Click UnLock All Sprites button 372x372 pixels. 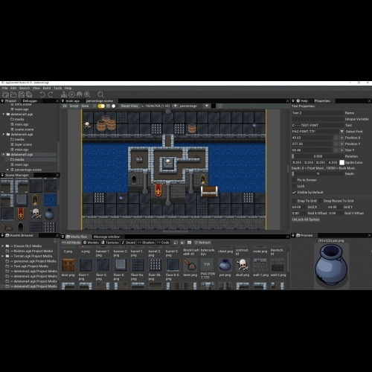[306, 219]
